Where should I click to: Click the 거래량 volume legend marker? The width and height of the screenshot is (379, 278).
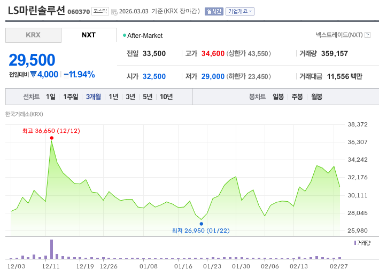click(355, 243)
